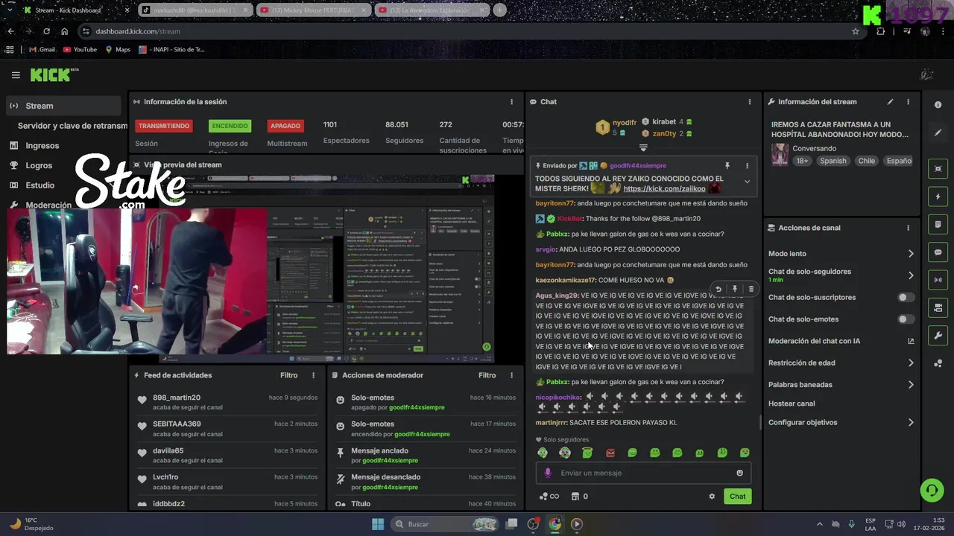
Task: Toggle Chat de solo-emotes switch
Action: coord(905,319)
